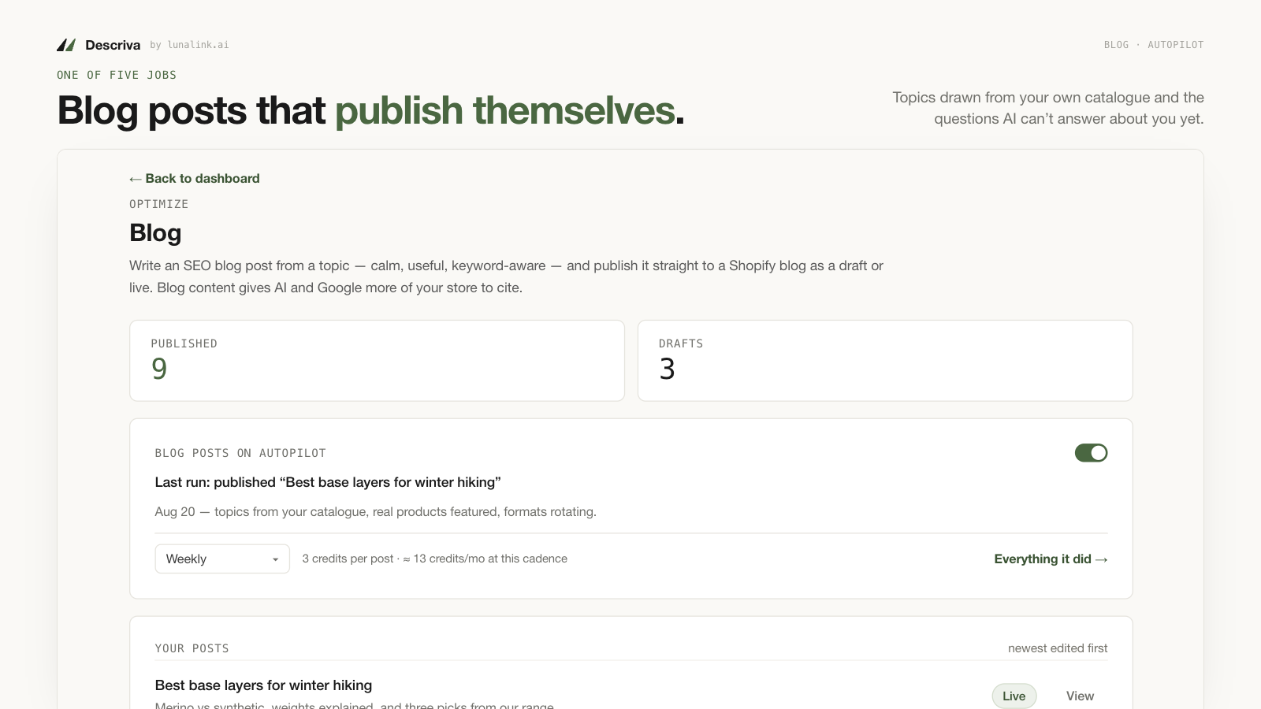1261x709 pixels.
Task: Go back to dashboard
Action: coord(195,178)
